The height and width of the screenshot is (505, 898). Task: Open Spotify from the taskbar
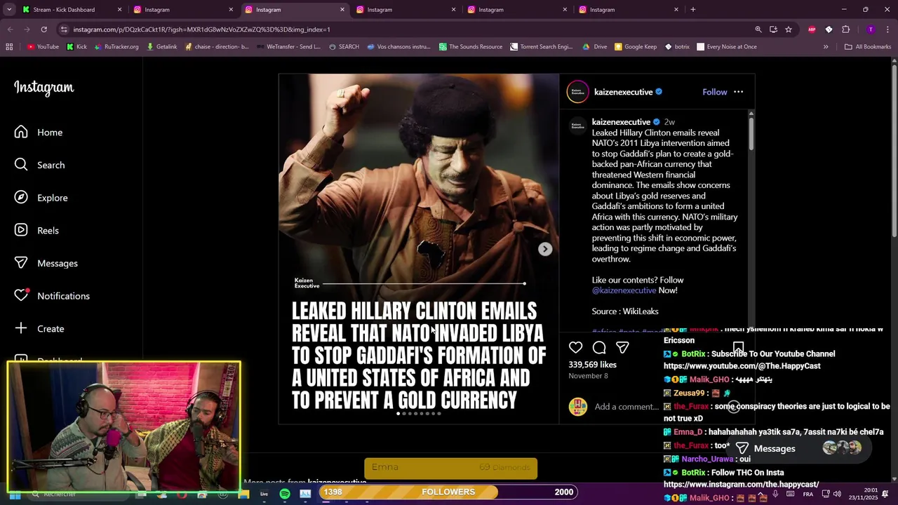click(x=285, y=494)
